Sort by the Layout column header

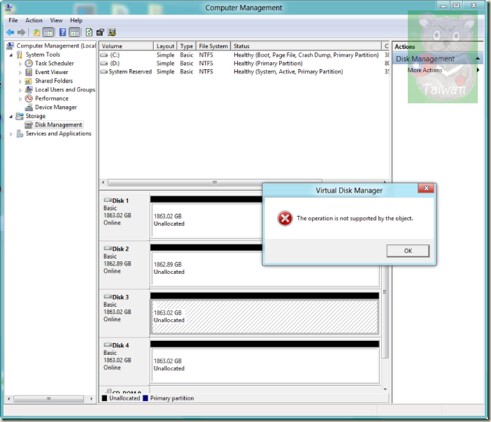(165, 46)
